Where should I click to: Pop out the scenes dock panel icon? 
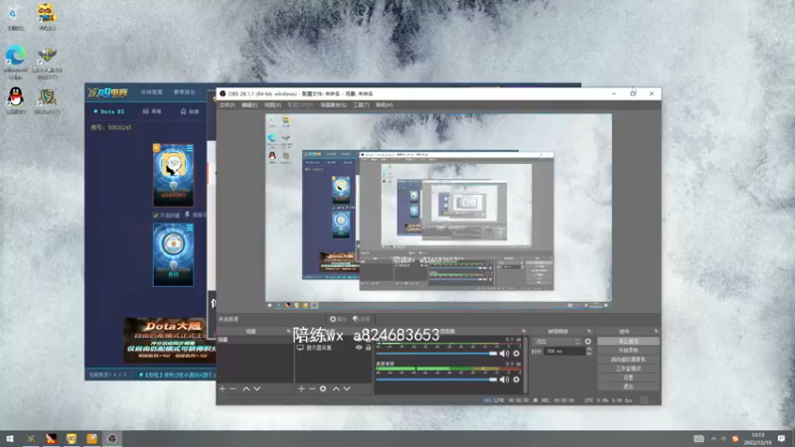[288, 331]
